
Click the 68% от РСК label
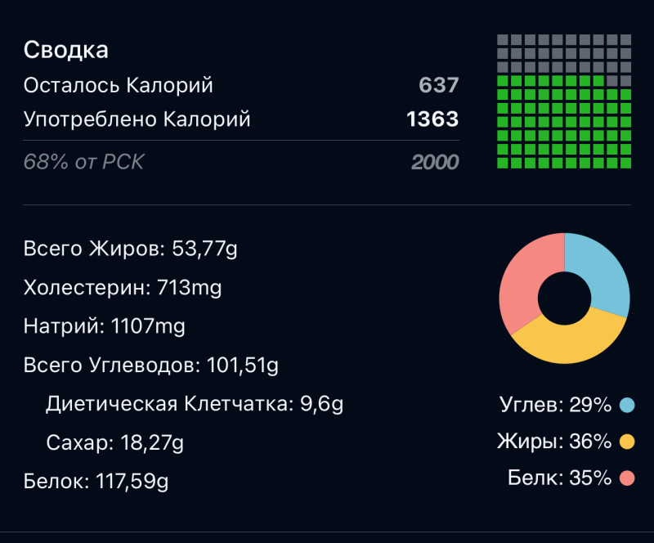click(x=83, y=162)
